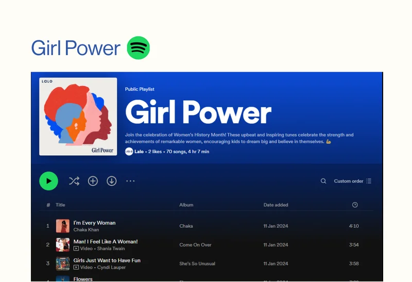Toggle shuffle for the playlist
The height and width of the screenshot is (282, 412).
point(74,181)
